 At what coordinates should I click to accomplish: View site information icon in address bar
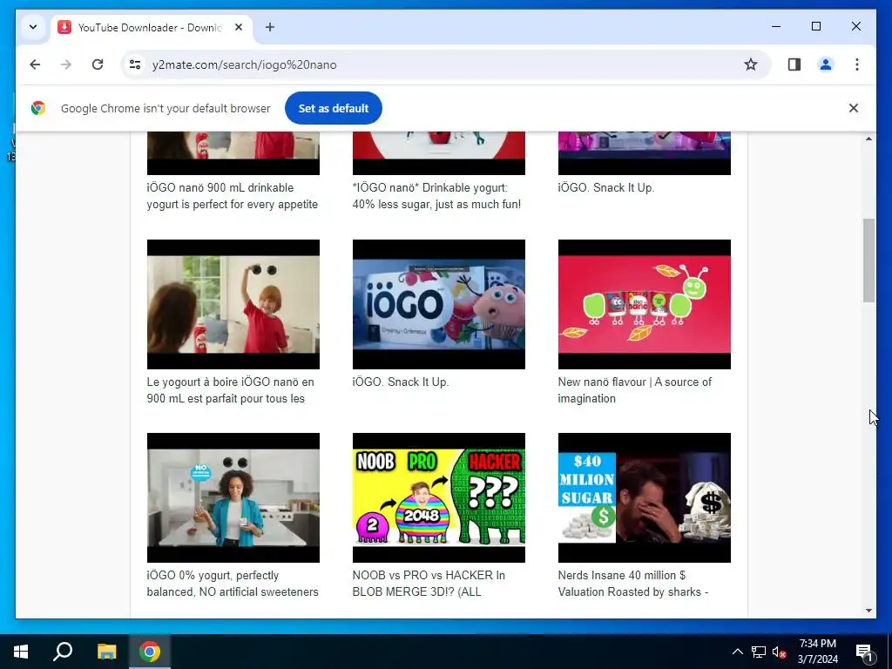135,64
